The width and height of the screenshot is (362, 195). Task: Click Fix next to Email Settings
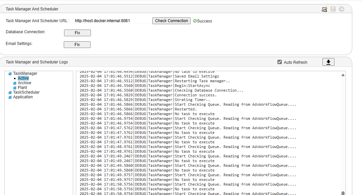click(x=77, y=45)
